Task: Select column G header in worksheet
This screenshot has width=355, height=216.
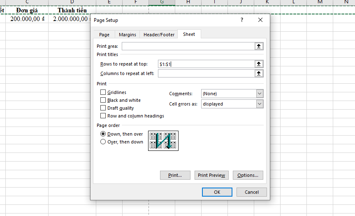Action: tap(162, 2)
